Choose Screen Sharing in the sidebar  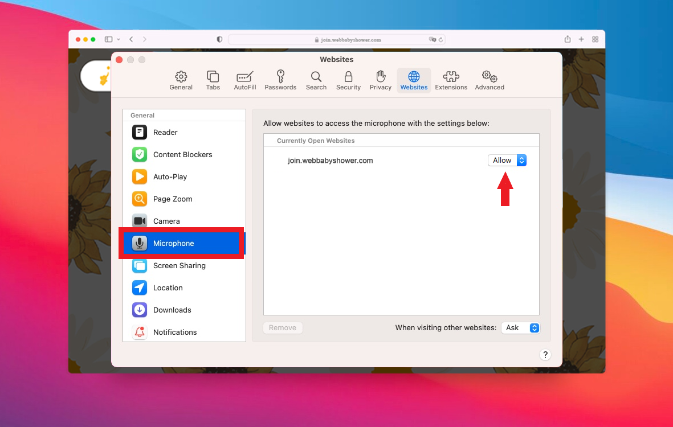pos(184,266)
